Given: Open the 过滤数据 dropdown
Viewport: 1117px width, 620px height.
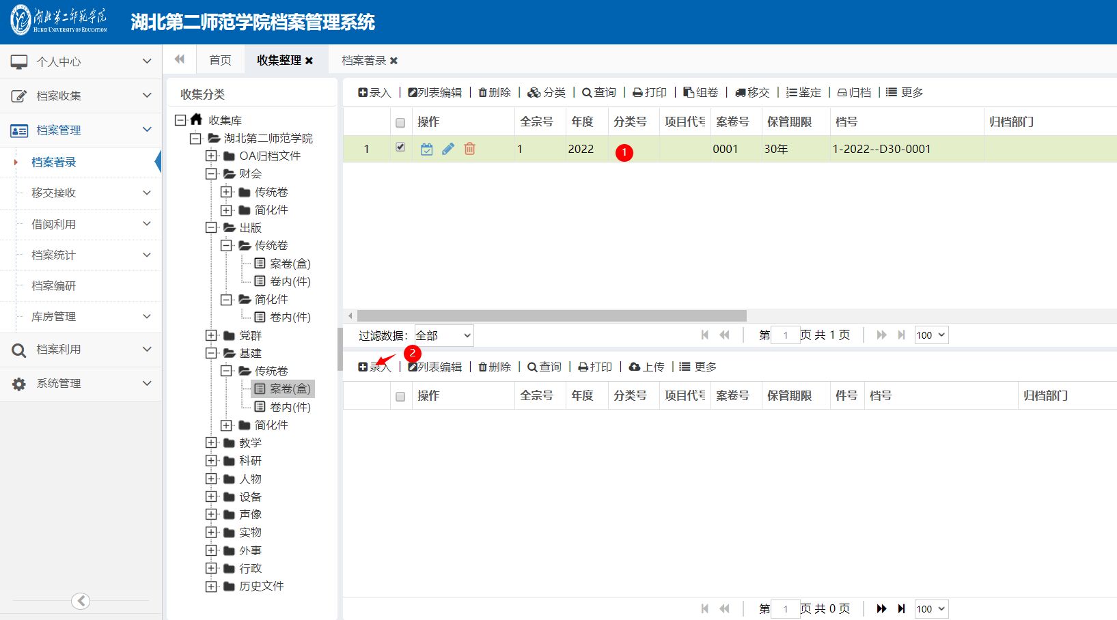Looking at the screenshot, I should pos(443,335).
